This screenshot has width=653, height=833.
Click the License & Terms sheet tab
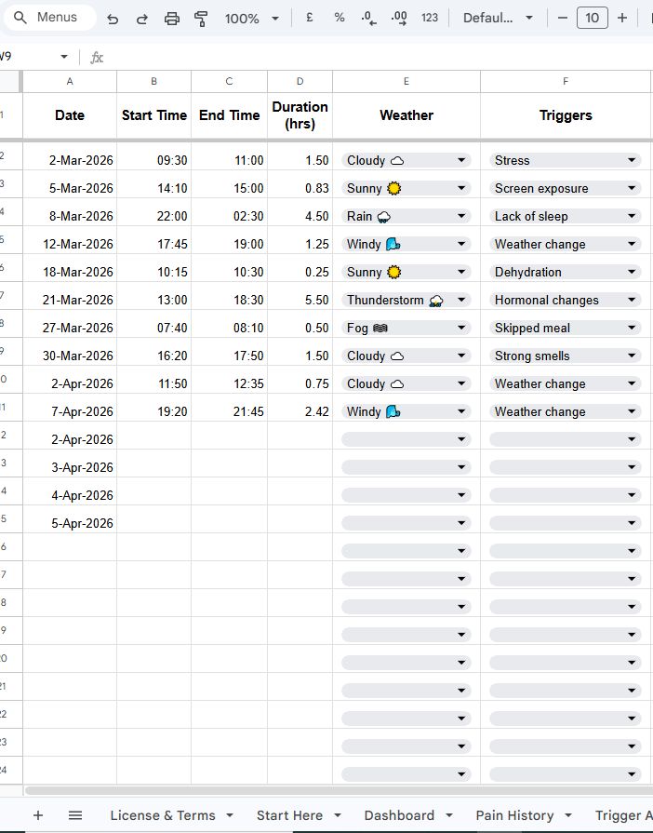pos(164,815)
